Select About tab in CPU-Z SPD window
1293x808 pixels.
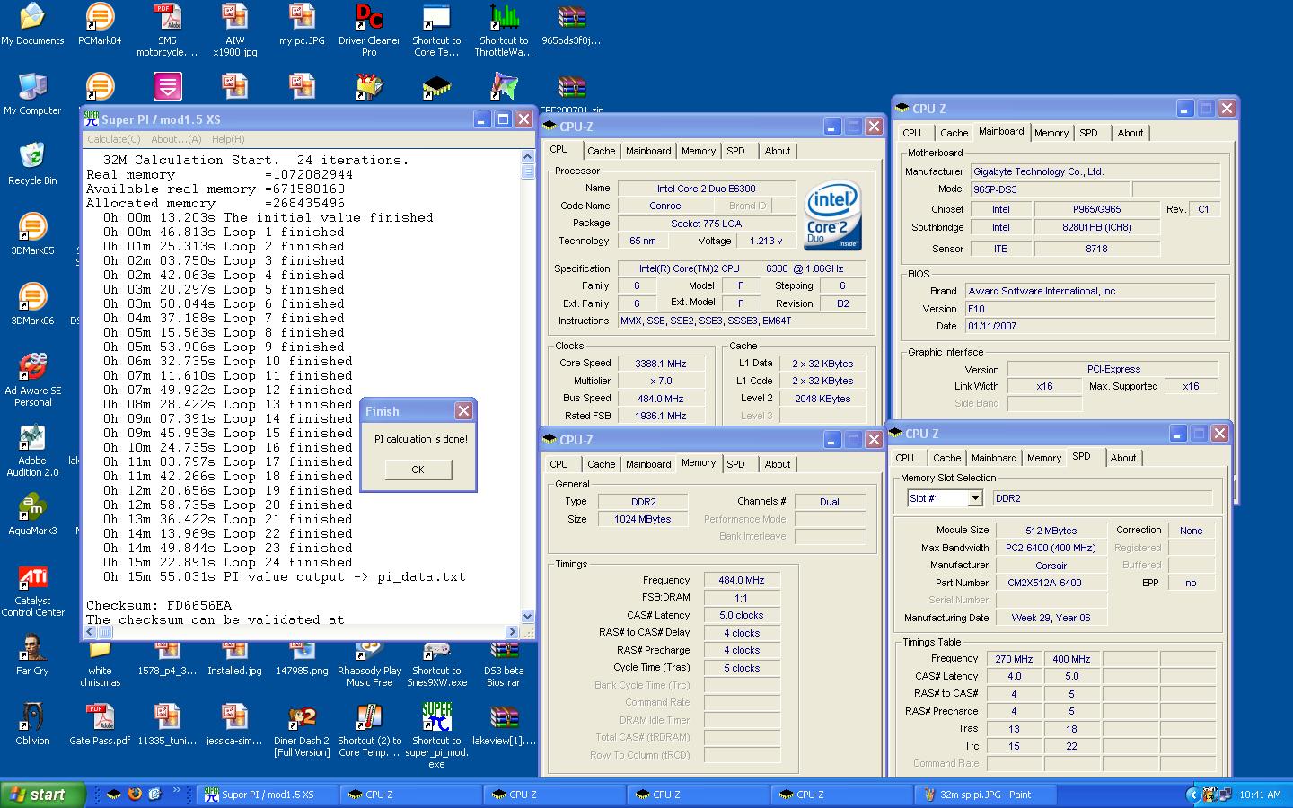(1122, 458)
